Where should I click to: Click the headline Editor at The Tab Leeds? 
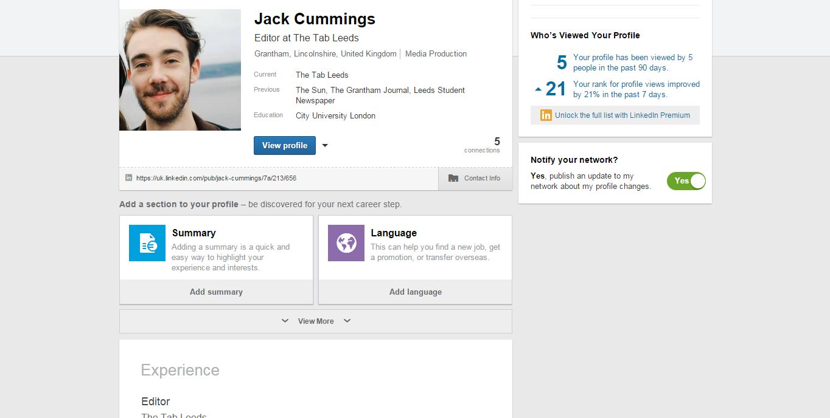click(307, 38)
